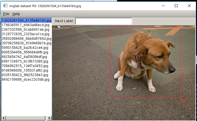Click the file list horizontal scrollbar thumb
Viewport: 197px width, 121px height.
tap(25, 118)
